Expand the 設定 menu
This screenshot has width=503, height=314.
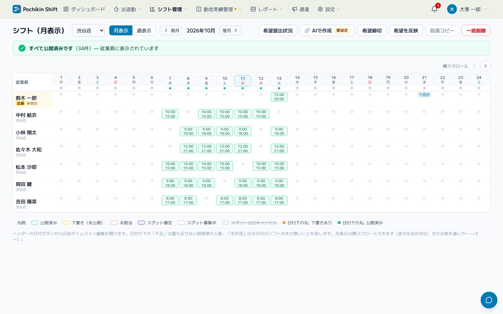click(x=329, y=9)
